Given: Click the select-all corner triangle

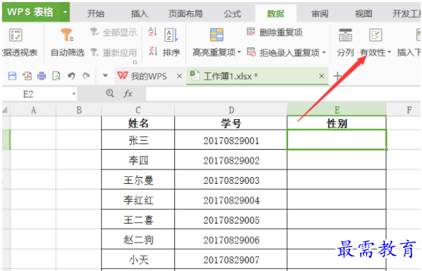Looking at the screenshot, I should click(x=5, y=110).
